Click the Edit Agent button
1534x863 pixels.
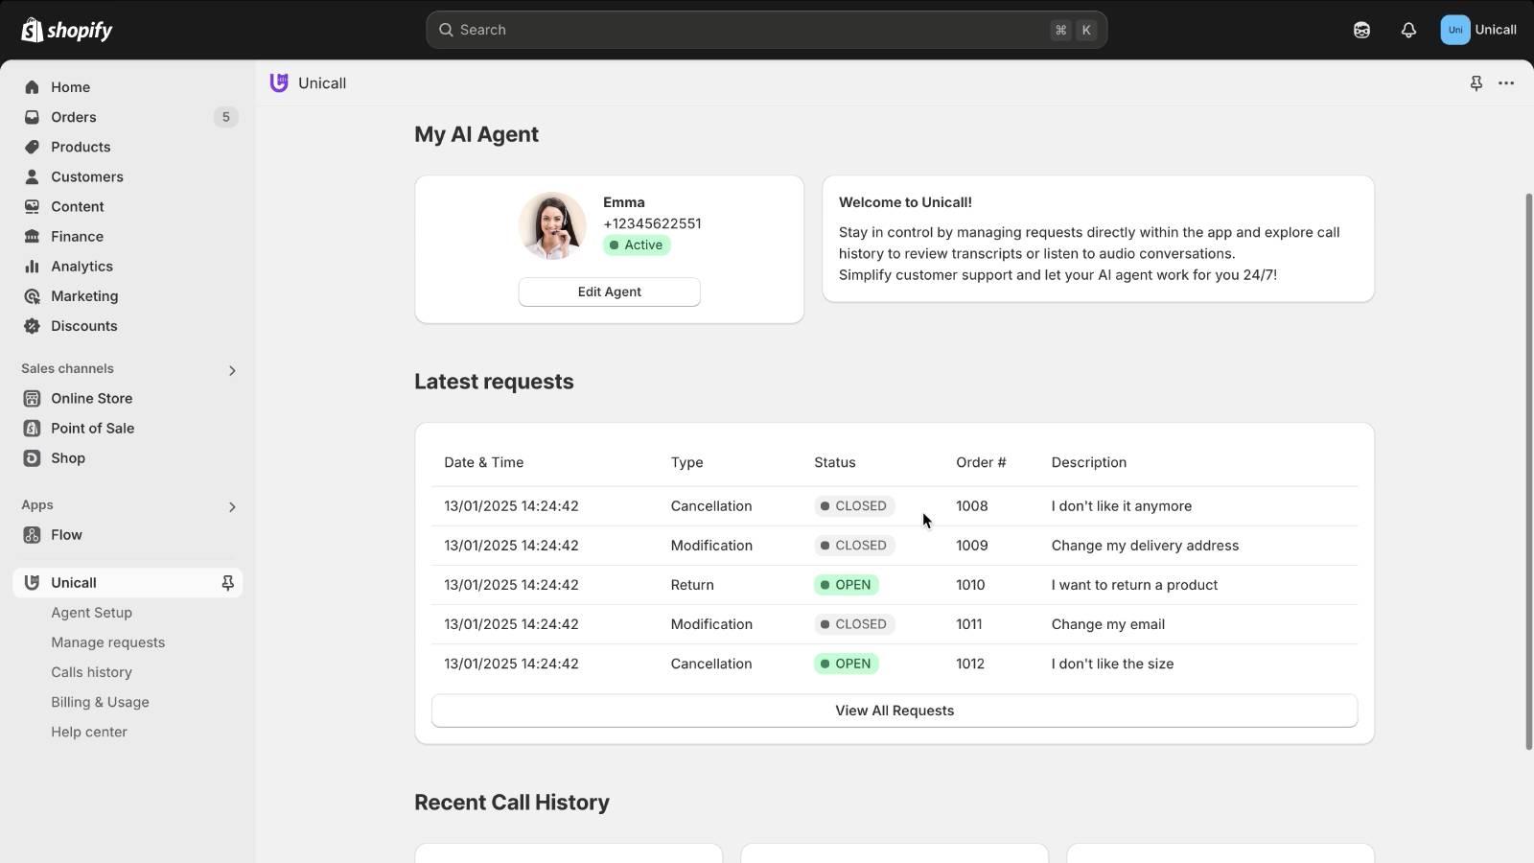coord(609,292)
